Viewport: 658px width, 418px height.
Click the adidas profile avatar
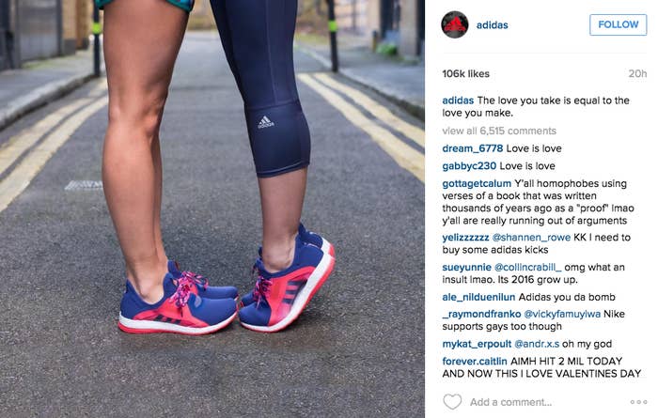454,24
